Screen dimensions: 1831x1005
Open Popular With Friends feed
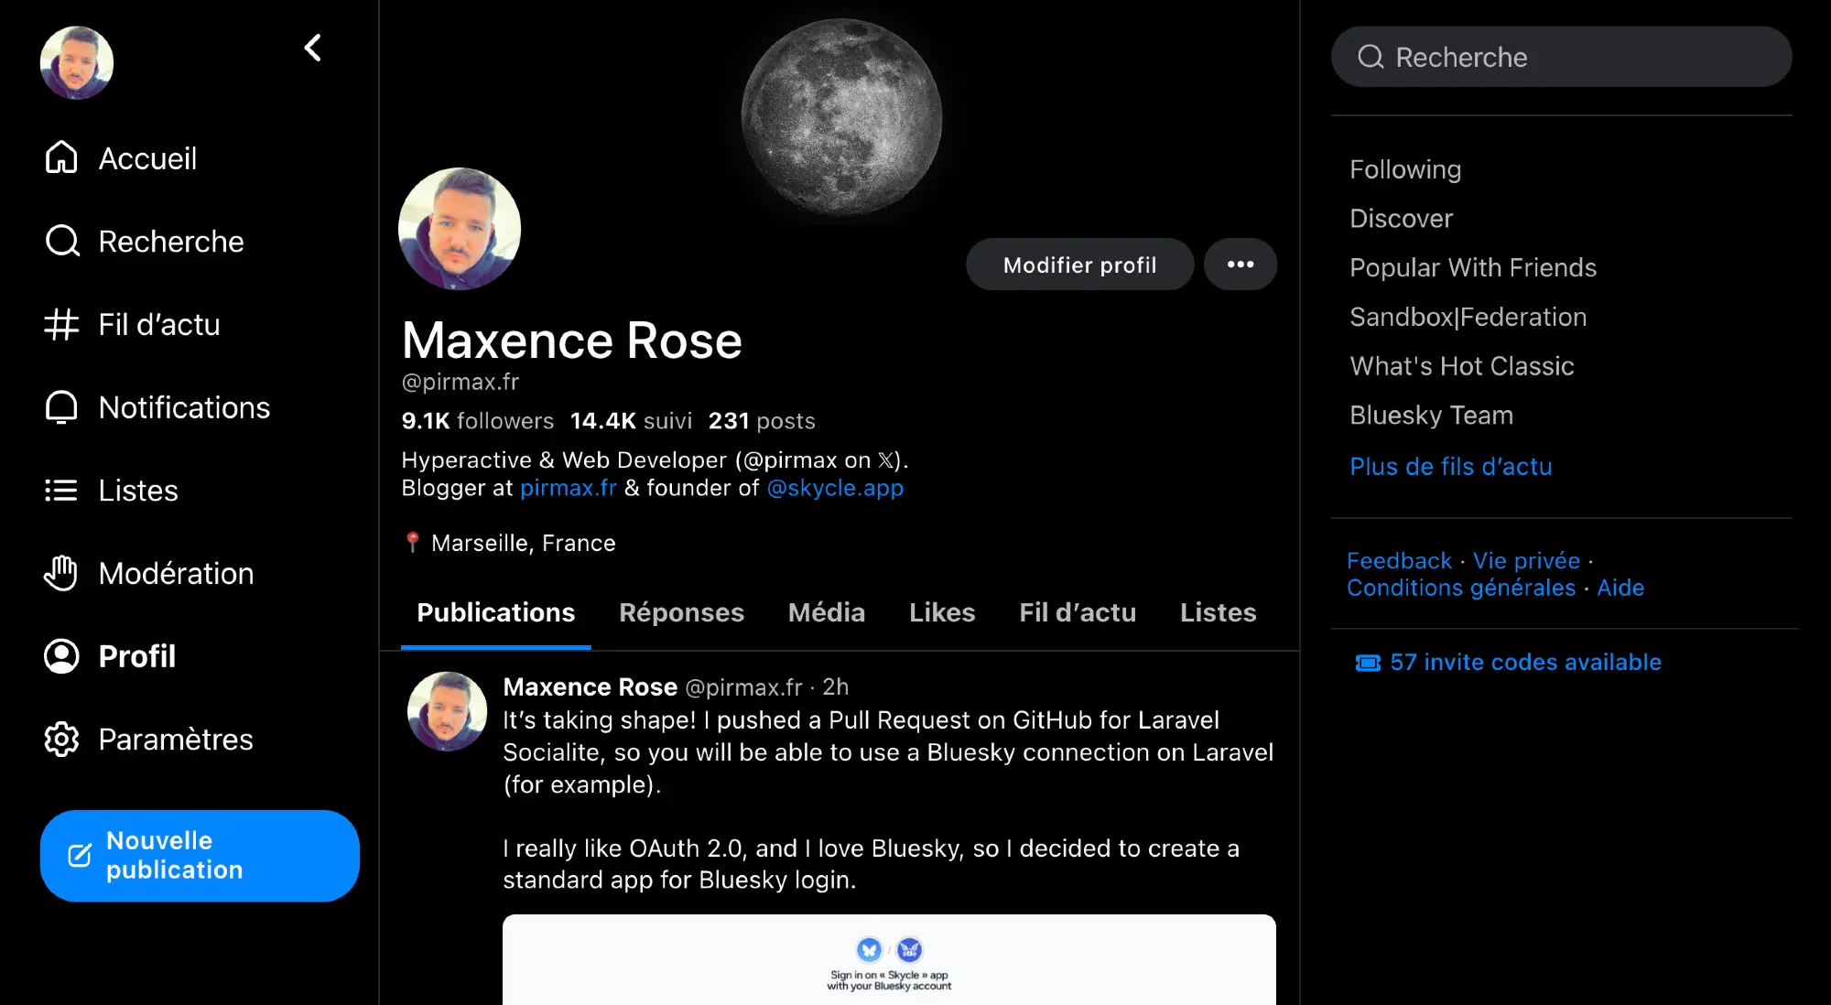tap(1473, 267)
